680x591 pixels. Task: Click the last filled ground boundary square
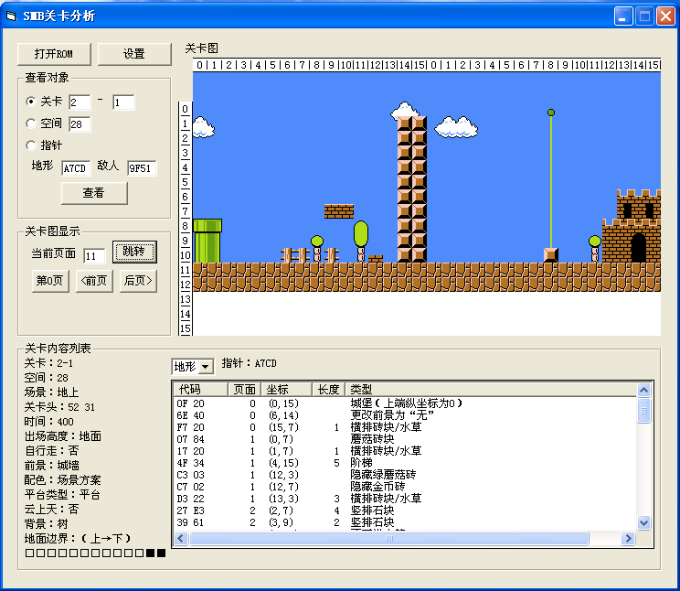162,553
